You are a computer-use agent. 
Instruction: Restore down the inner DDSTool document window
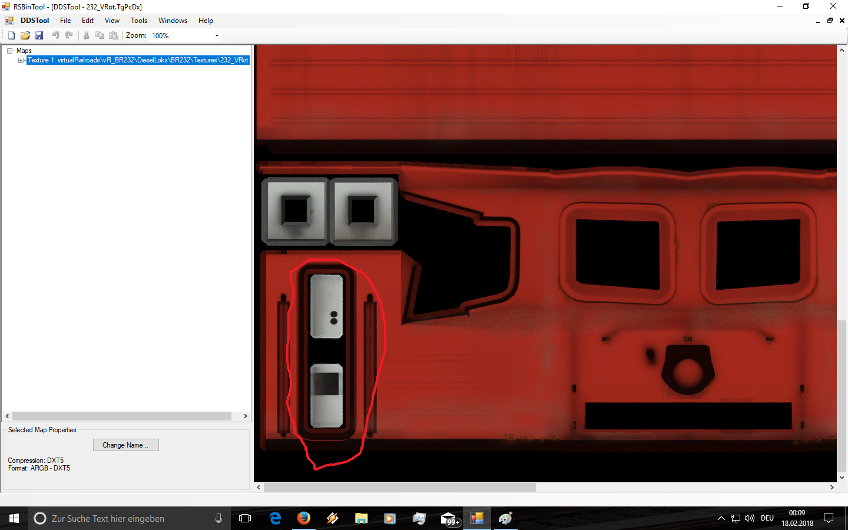tap(830, 21)
